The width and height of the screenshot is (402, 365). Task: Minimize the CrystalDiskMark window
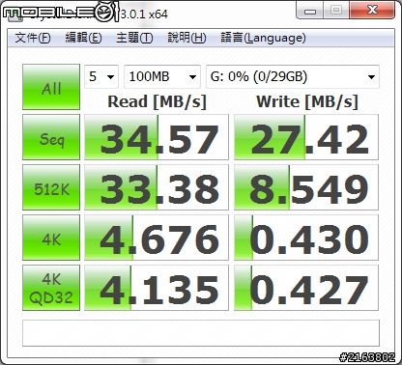point(310,11)
